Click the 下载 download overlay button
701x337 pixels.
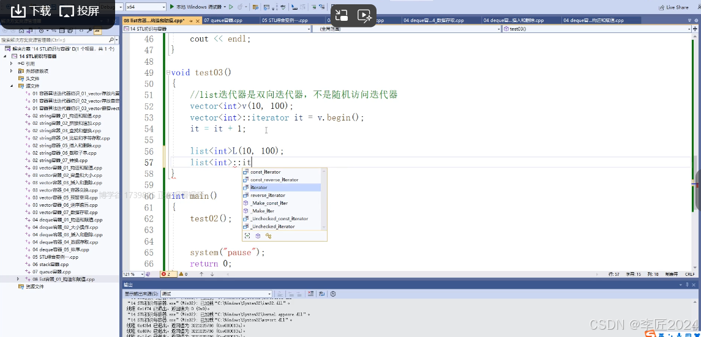[31, 11]
